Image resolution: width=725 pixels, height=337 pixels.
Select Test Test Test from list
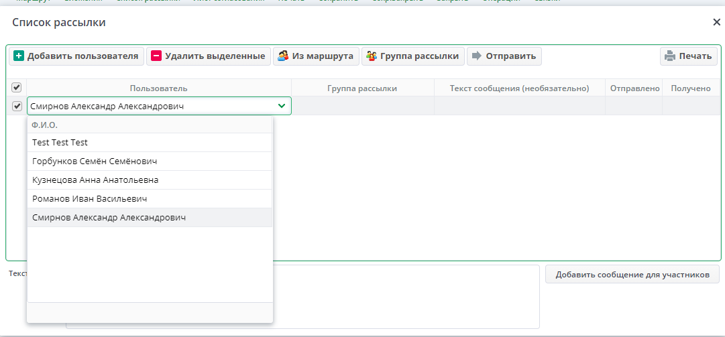point(150,143)
